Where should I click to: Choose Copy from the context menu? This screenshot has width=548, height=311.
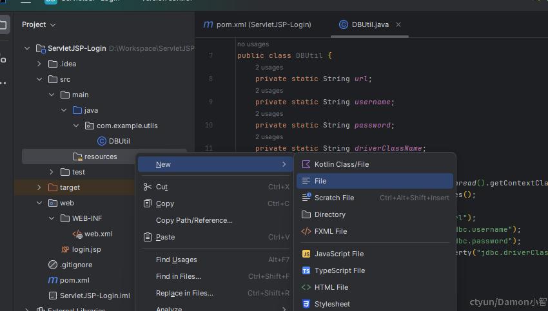(x=215, y=203)
